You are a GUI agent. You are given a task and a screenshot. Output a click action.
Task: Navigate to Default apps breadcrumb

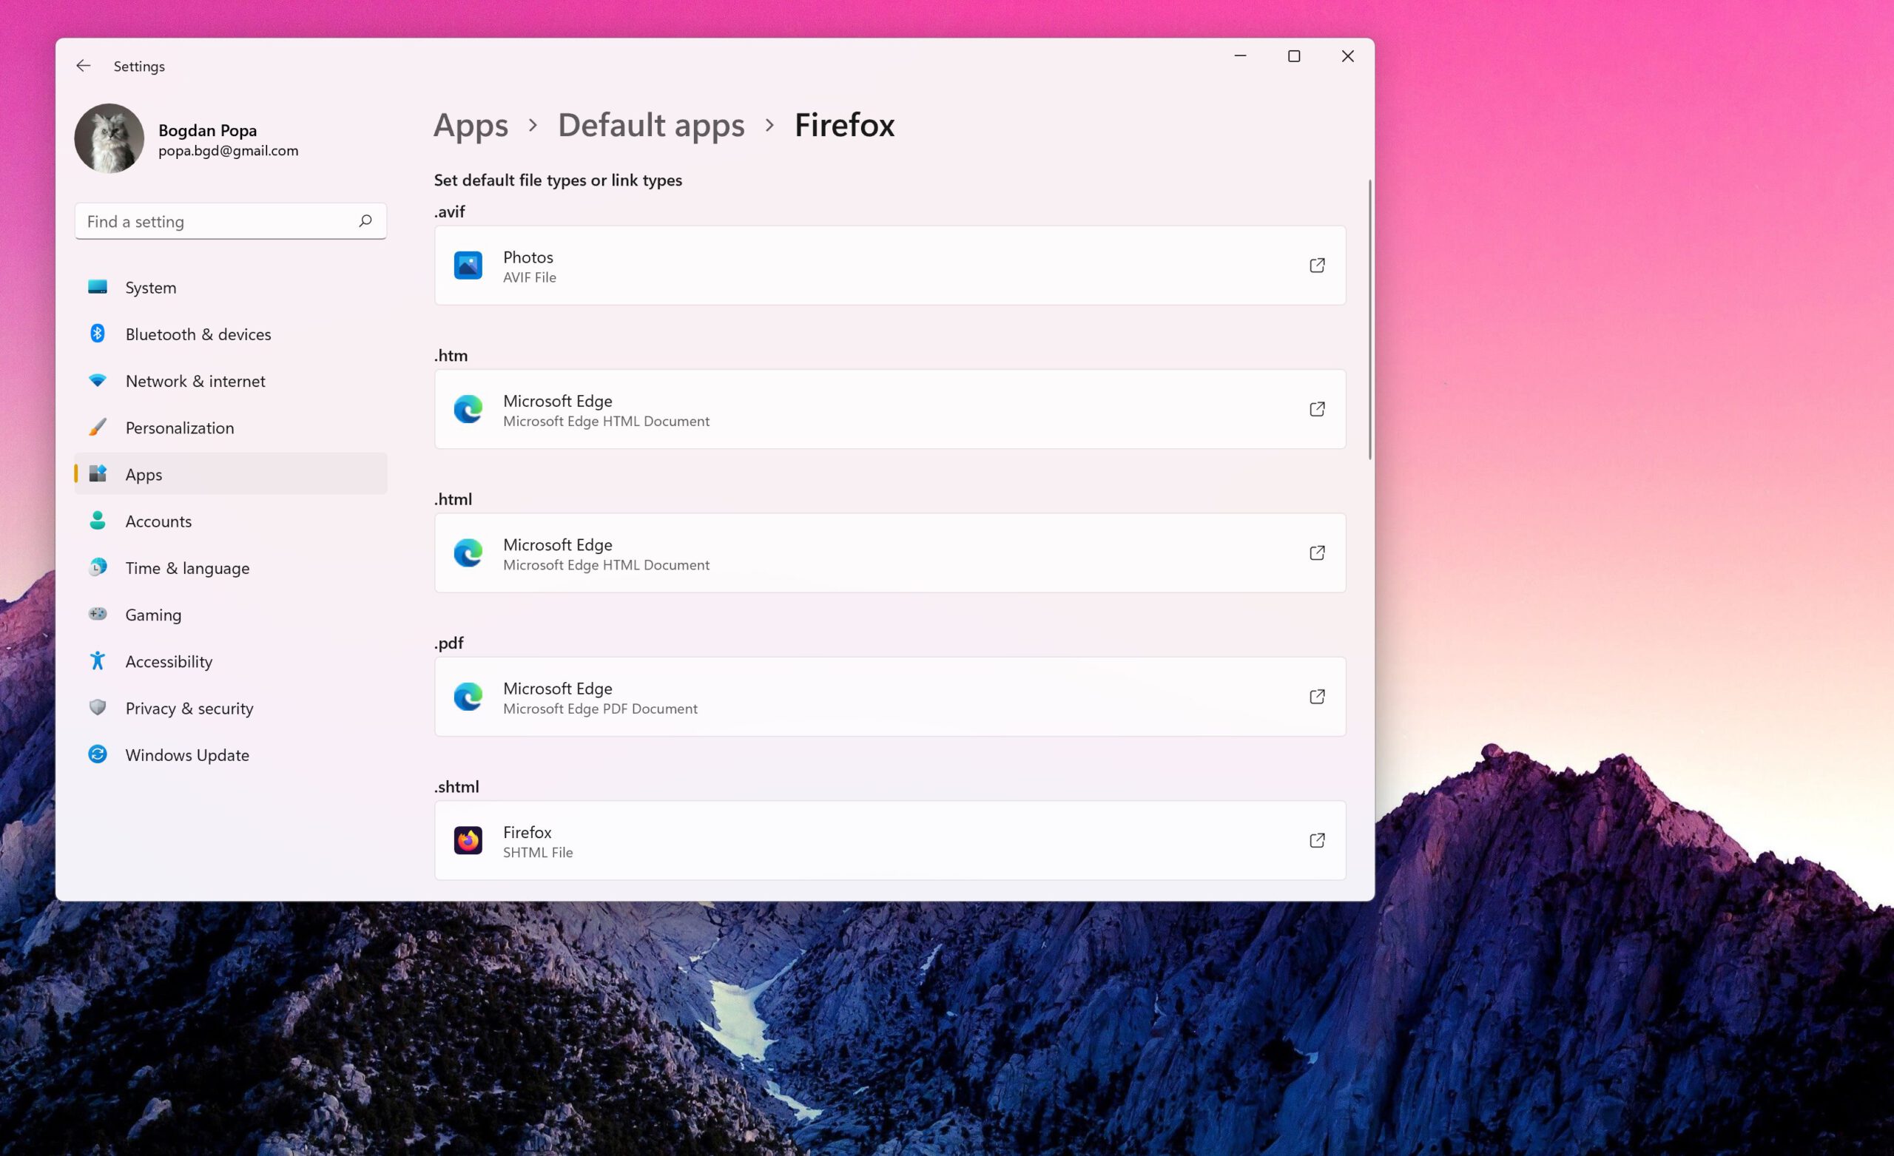[651, 125]
